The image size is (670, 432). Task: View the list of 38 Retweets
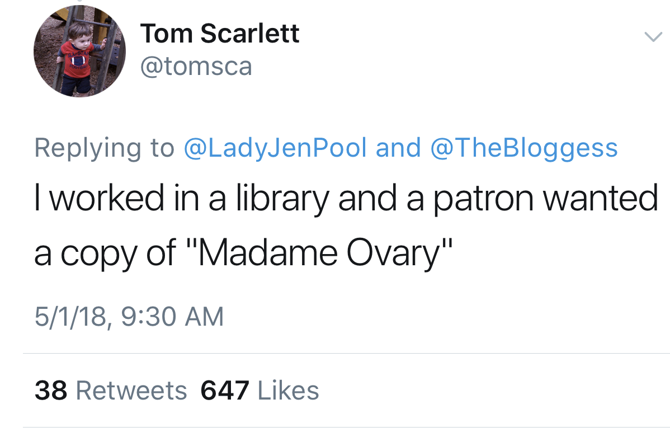111,390
